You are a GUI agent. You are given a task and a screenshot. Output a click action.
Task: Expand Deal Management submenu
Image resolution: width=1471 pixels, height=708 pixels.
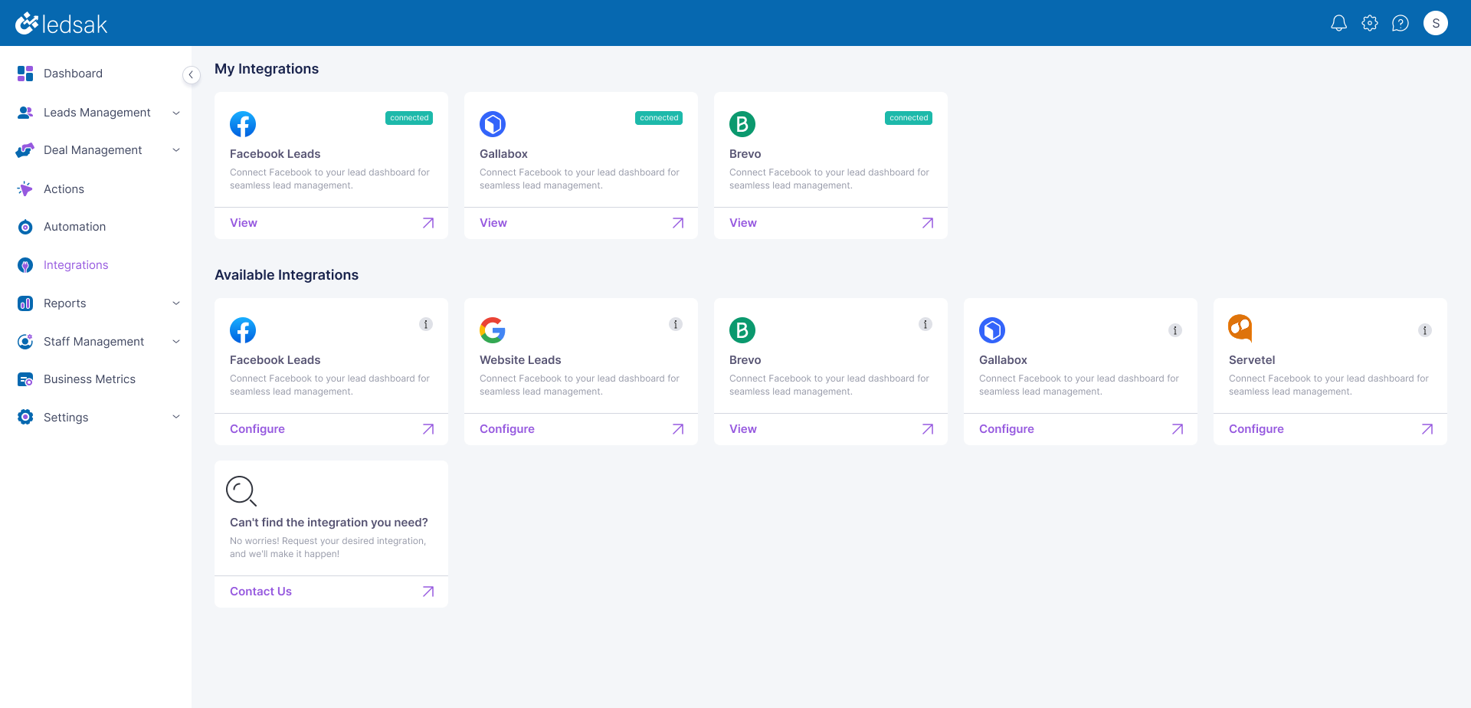tap(176, 150)
